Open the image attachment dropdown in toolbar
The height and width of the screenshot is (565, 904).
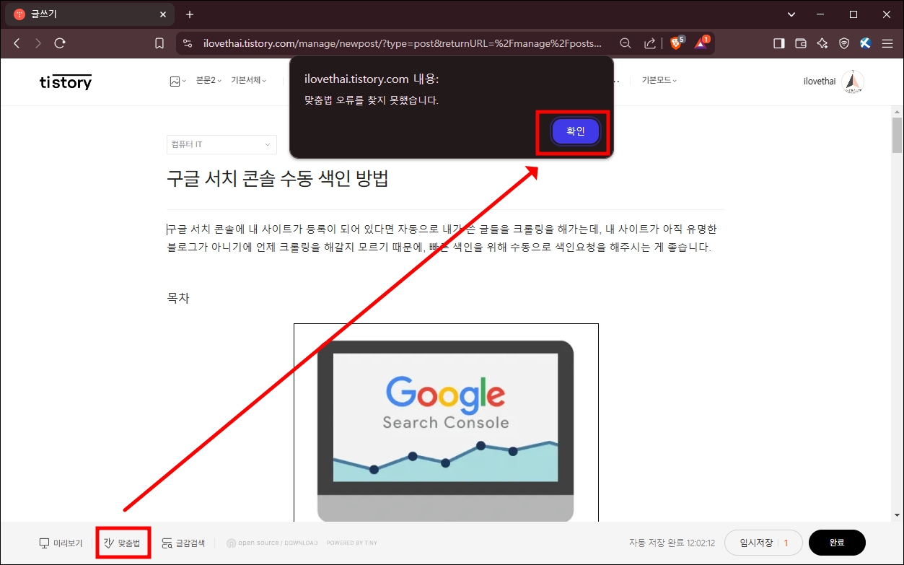coord(177,82)
